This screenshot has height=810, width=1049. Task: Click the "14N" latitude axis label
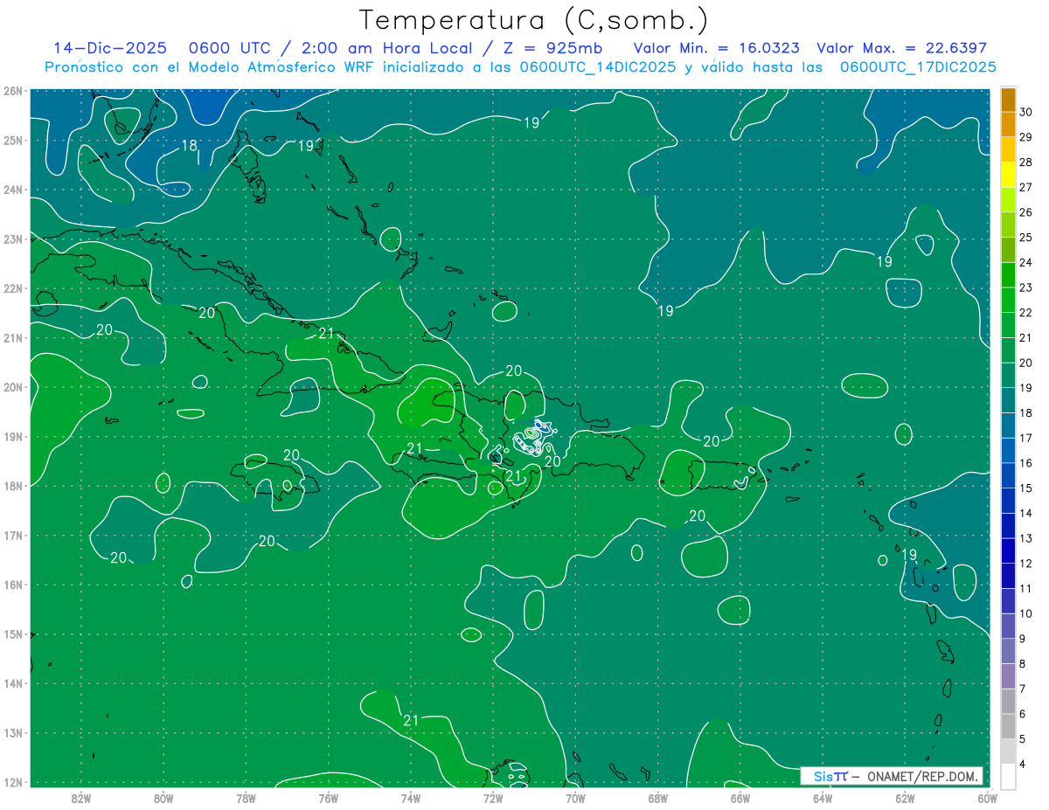click(x=12, y=683)
